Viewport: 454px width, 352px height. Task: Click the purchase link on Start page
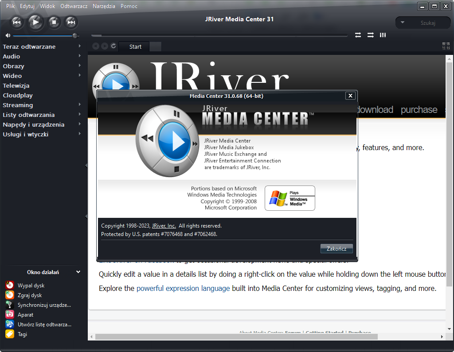[x=419, y=110]
